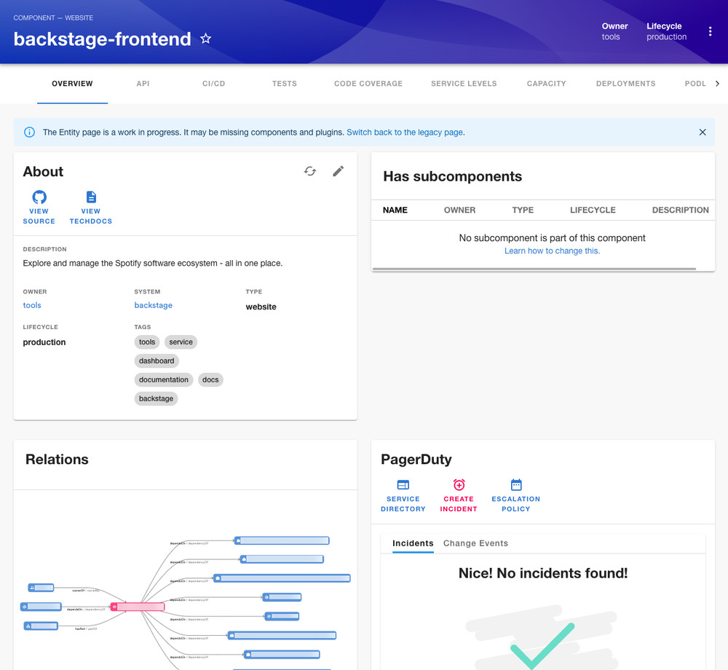Screen dimensions: 728x670
Task: Select the PagerDuty Incidents tab
Action: tap(413, 543)
